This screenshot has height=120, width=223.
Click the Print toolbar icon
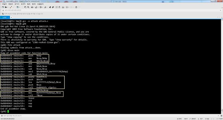(x=32, y=7)
